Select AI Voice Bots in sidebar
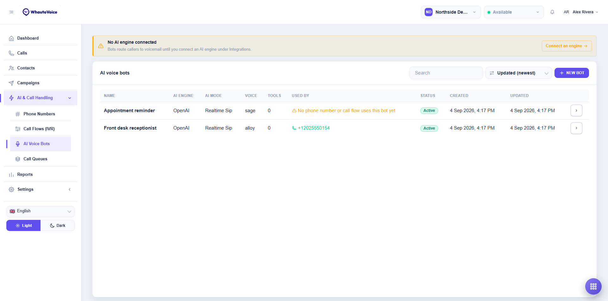 [x=41, y=144]
